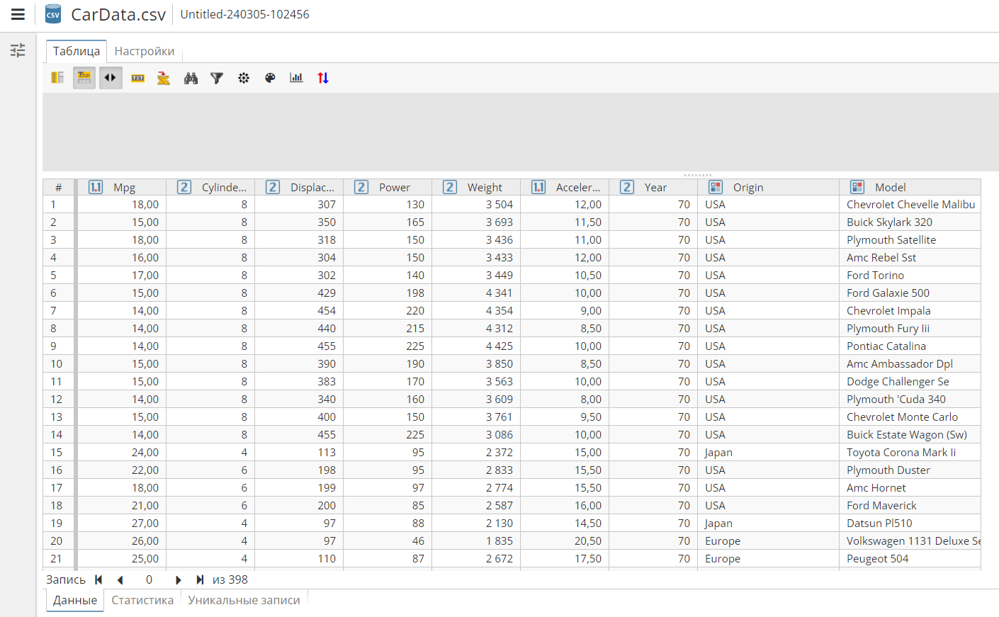Viewport: 999px width, 617px height.
Task: Select cell Plymouth Satellite
Action: (x=910, y=239)
